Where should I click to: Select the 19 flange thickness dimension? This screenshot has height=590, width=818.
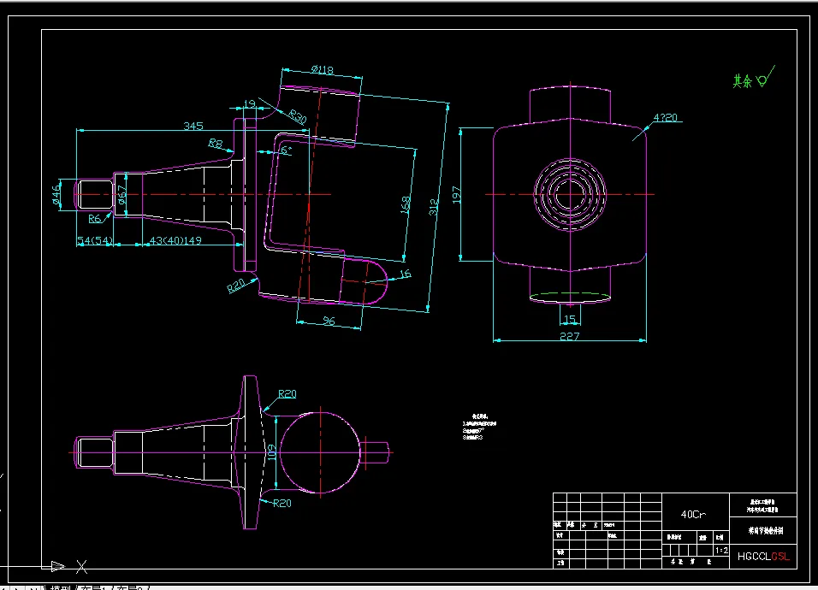point(250,103)
